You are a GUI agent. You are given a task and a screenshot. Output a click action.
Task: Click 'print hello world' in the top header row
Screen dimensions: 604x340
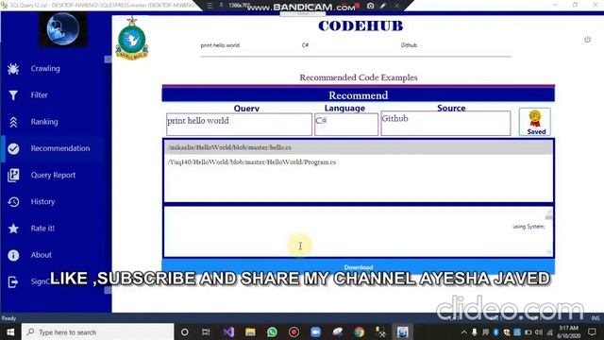[x=220, y=45]
